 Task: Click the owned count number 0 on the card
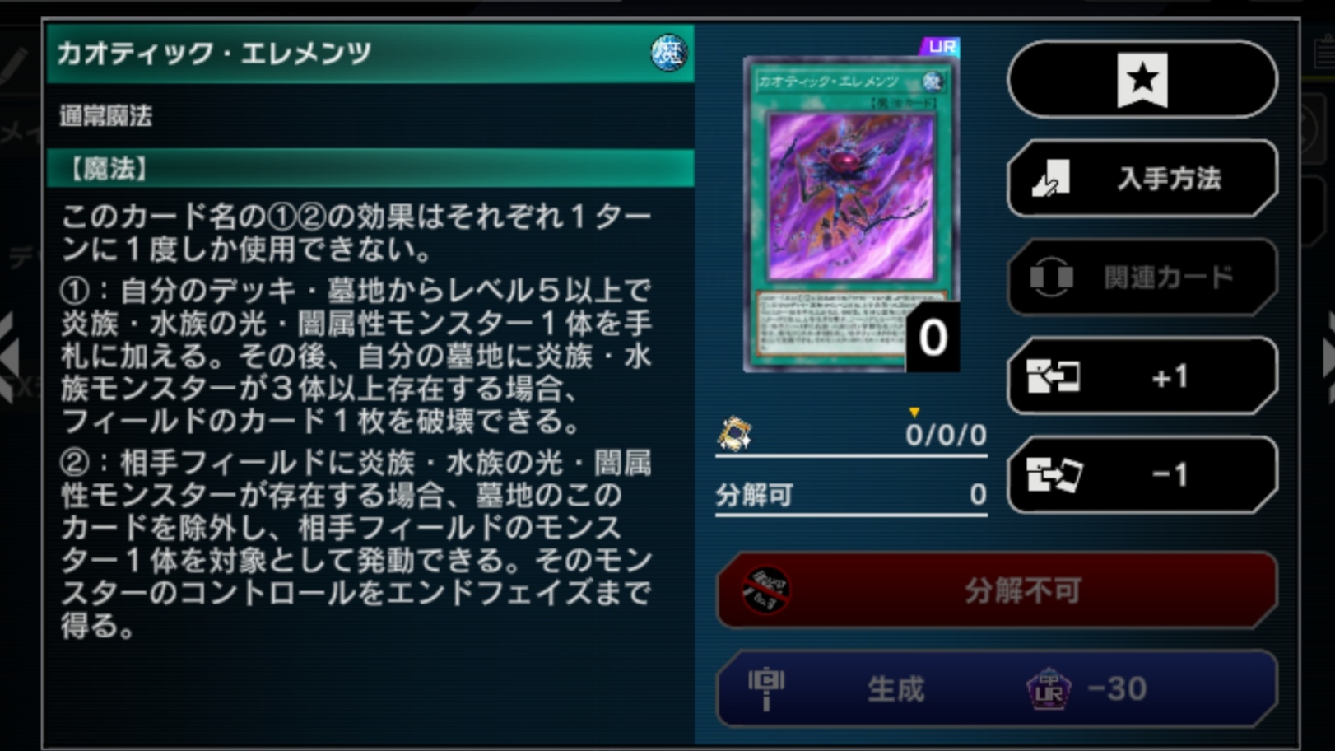(x=933, y=338)
